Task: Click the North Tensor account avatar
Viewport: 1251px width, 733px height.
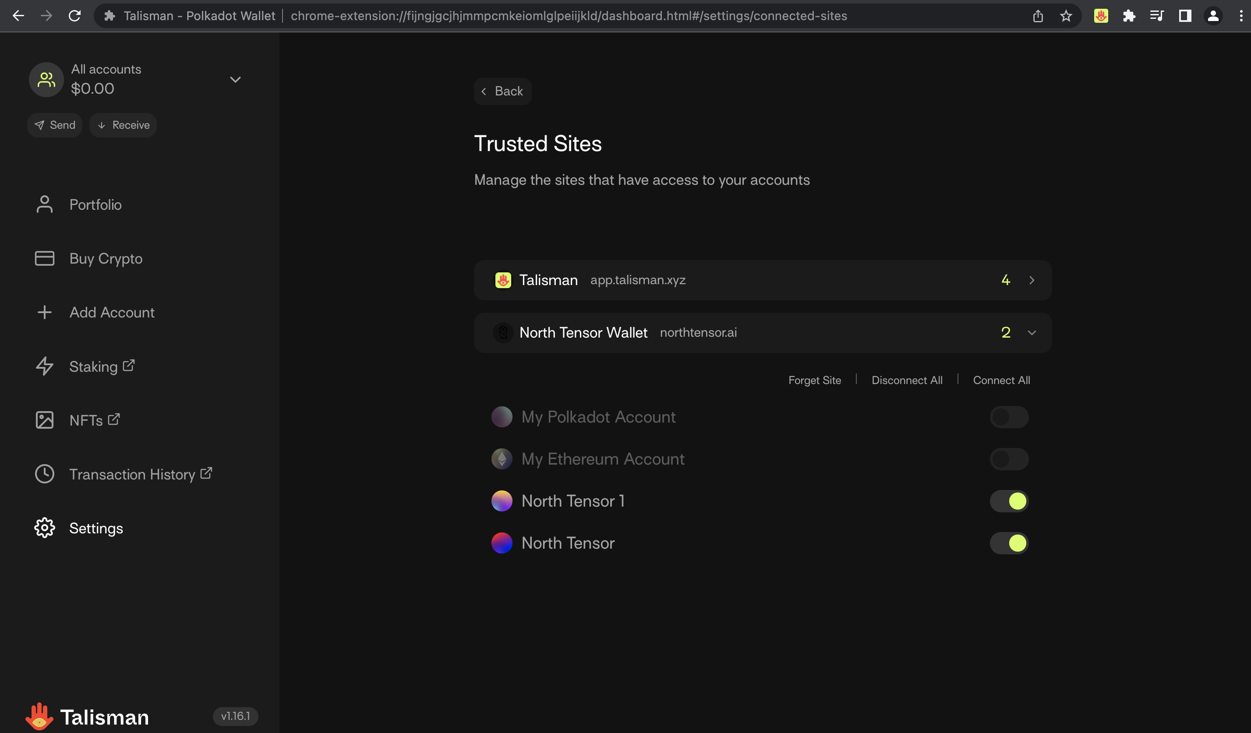Action: tap(502, 543)
